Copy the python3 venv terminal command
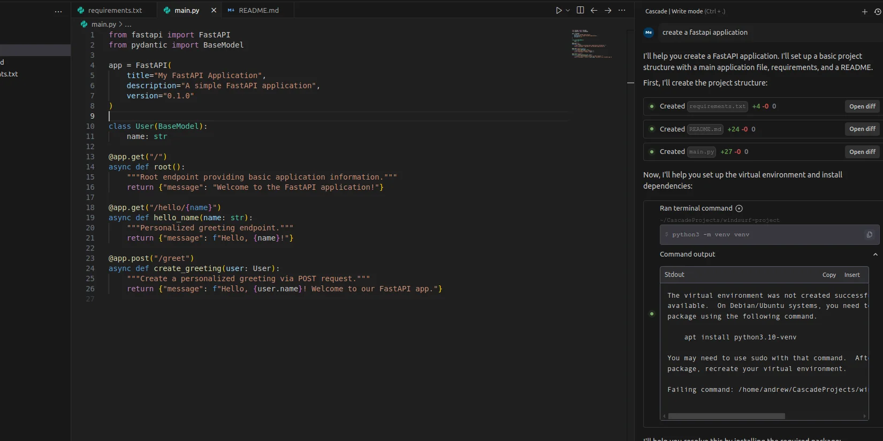The width and height of the screenshot is (883, 441). pos(869,235)
